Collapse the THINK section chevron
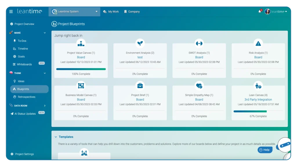This screenshot has height=167, width=297. [x=45, y=73]
